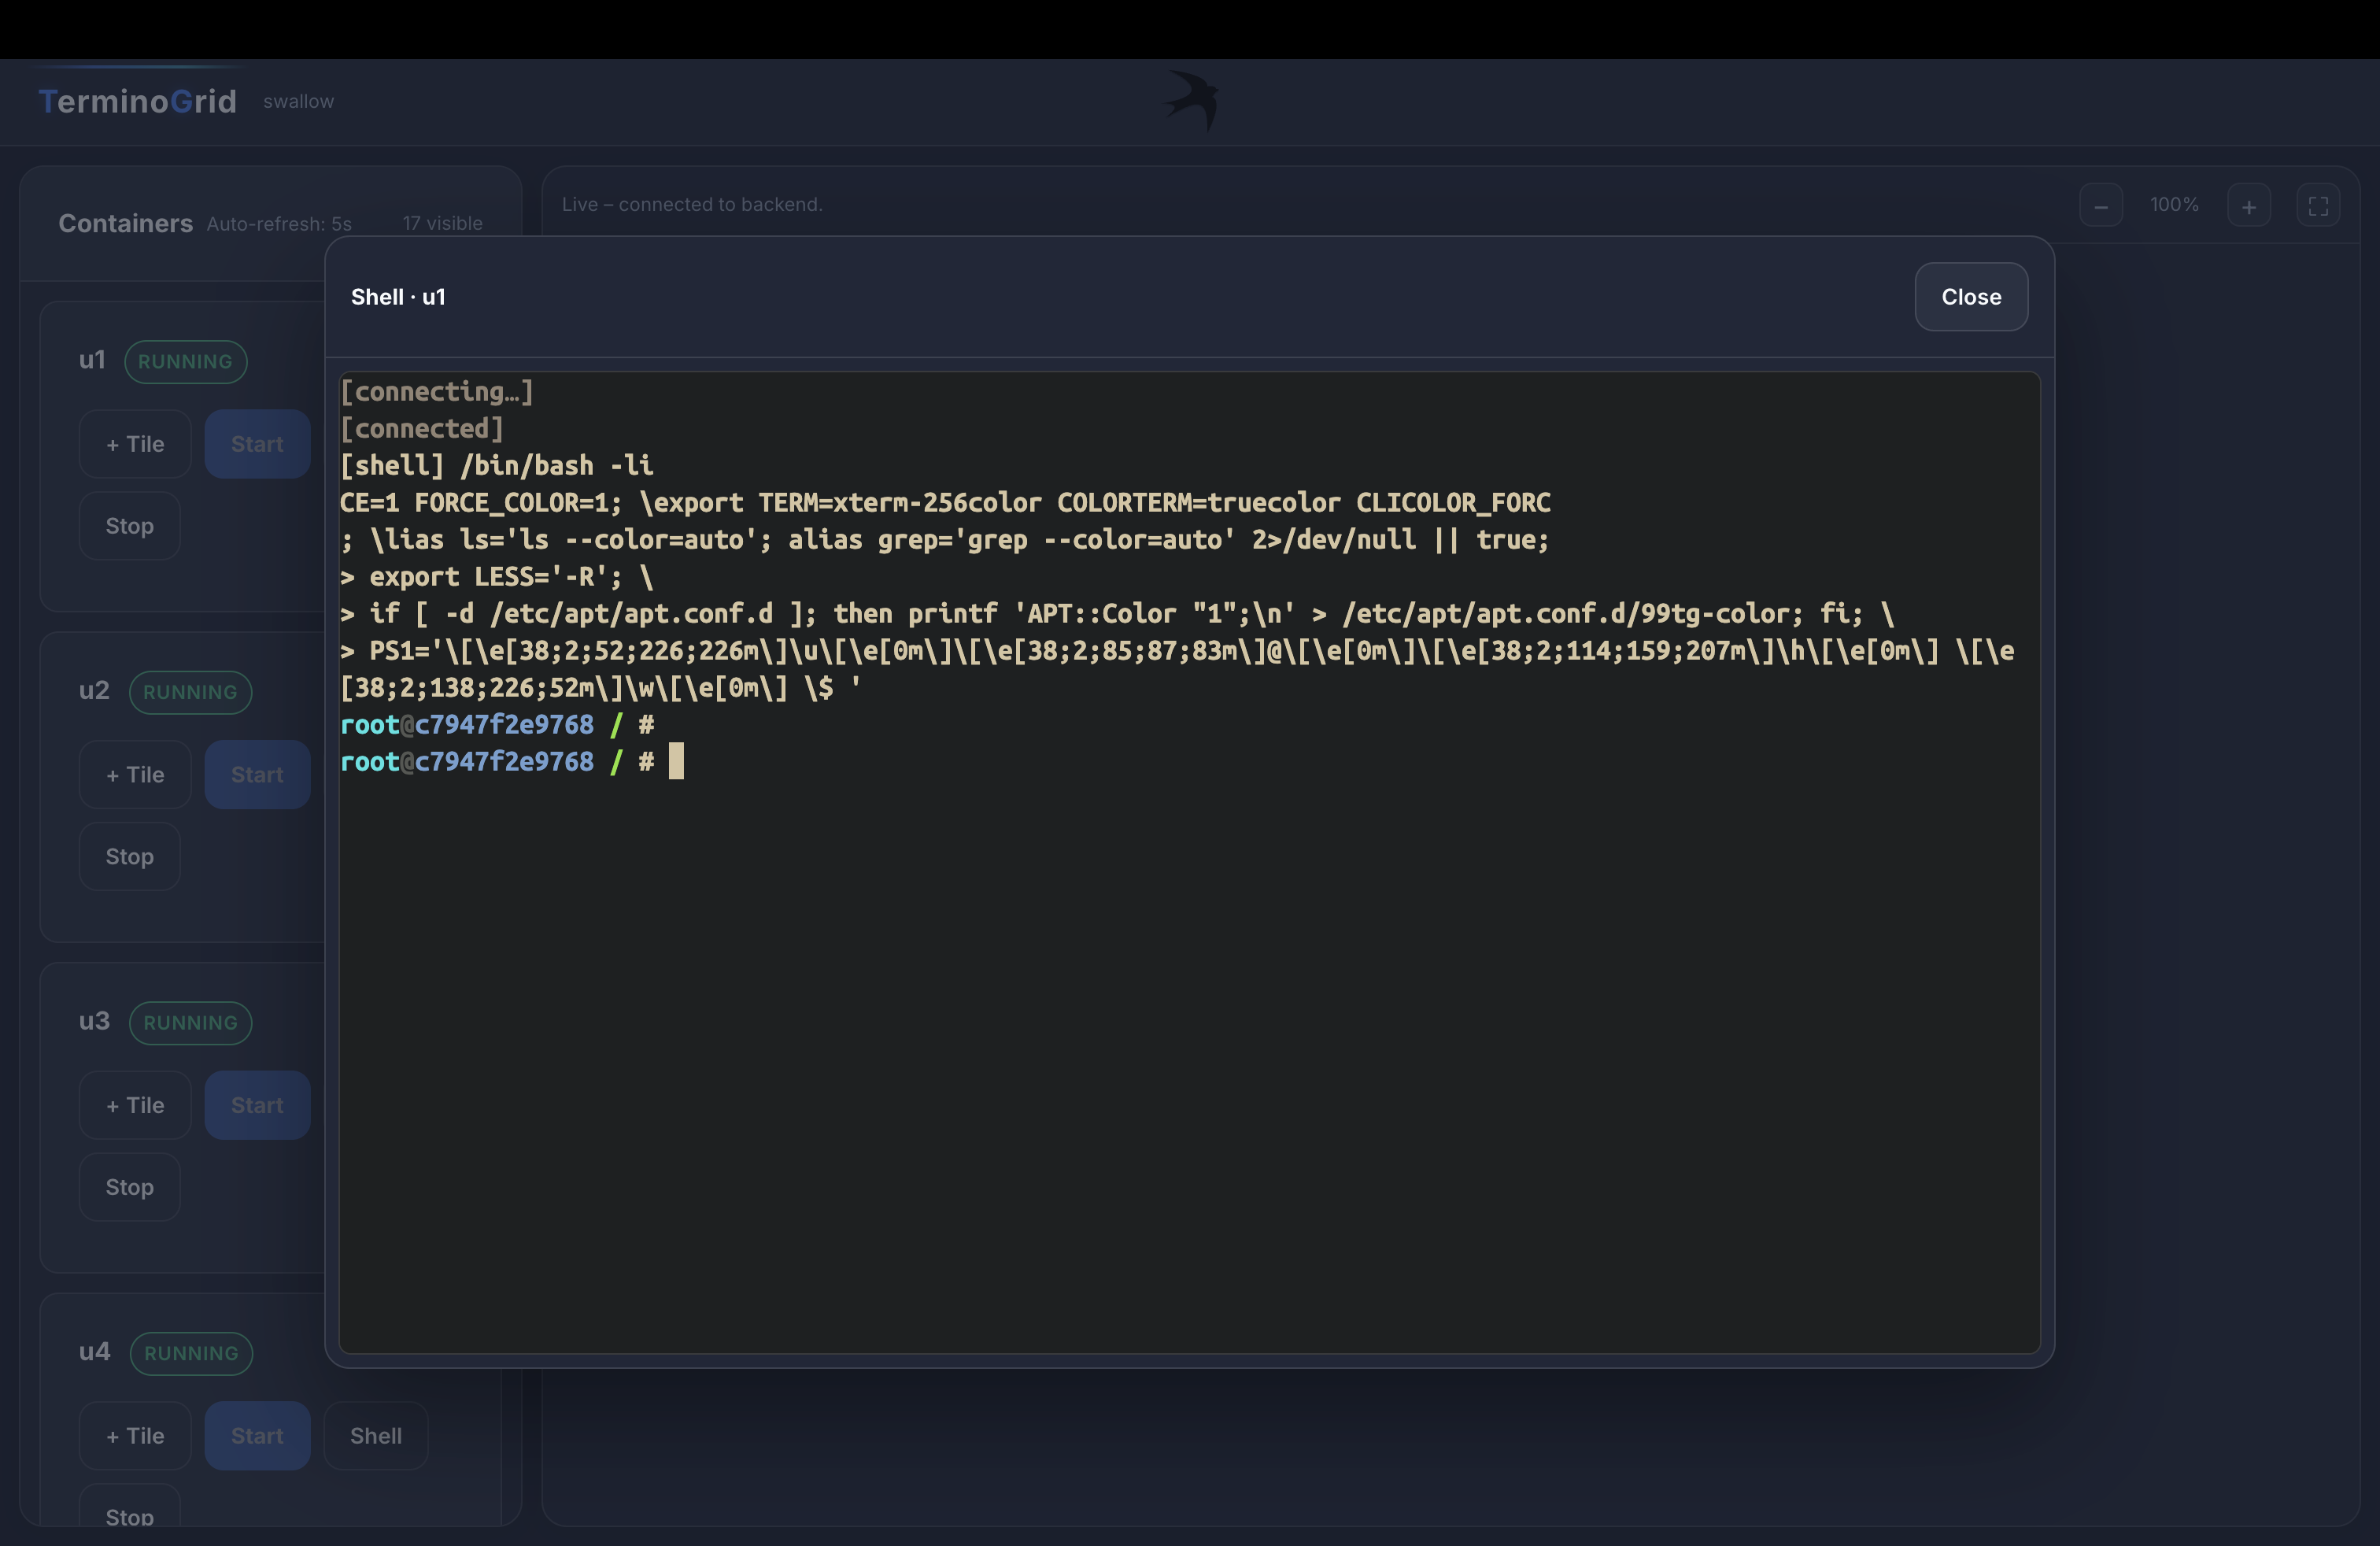Click the Shell · u1 dialog title
The height and width of the screenshot is (1546, 2380).
pos(398,297)
